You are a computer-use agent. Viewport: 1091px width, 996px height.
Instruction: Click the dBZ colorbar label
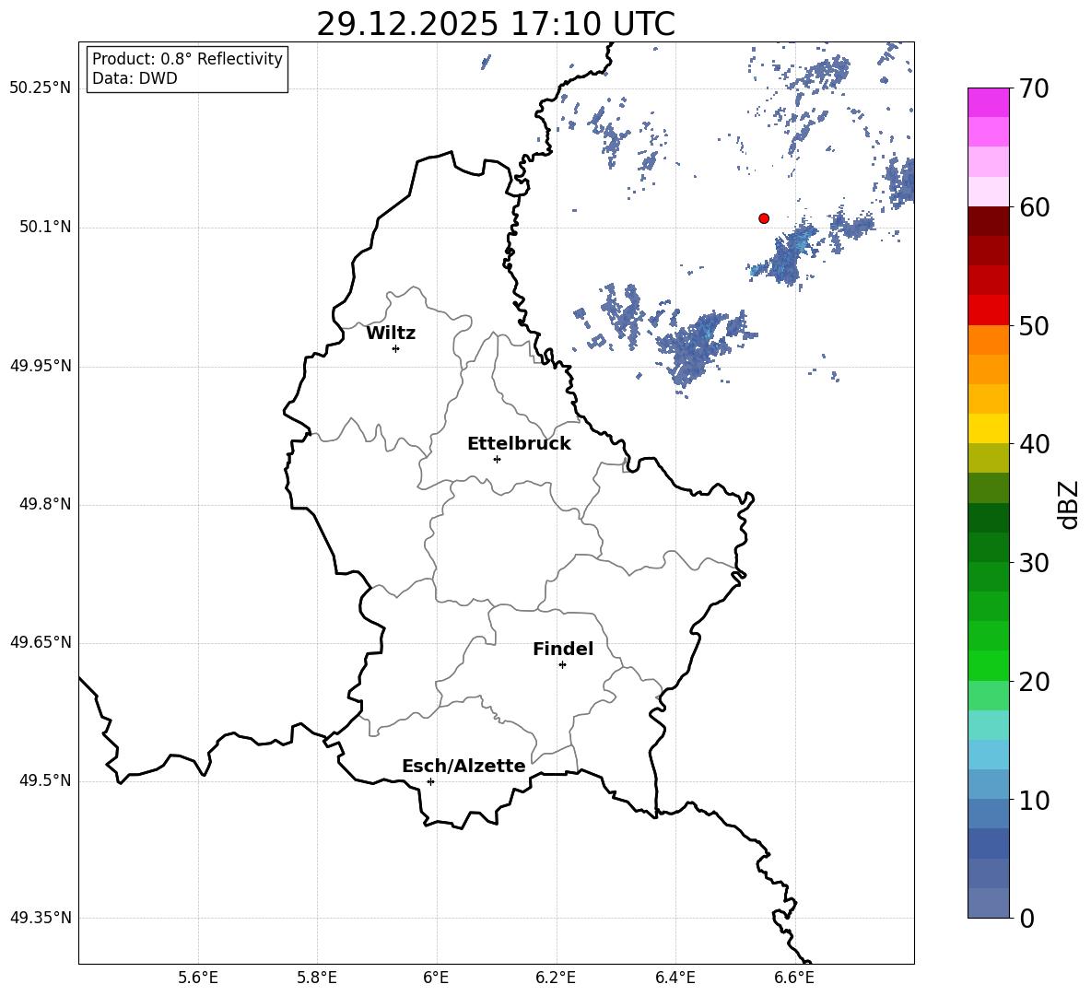(x=1068, y=505)
